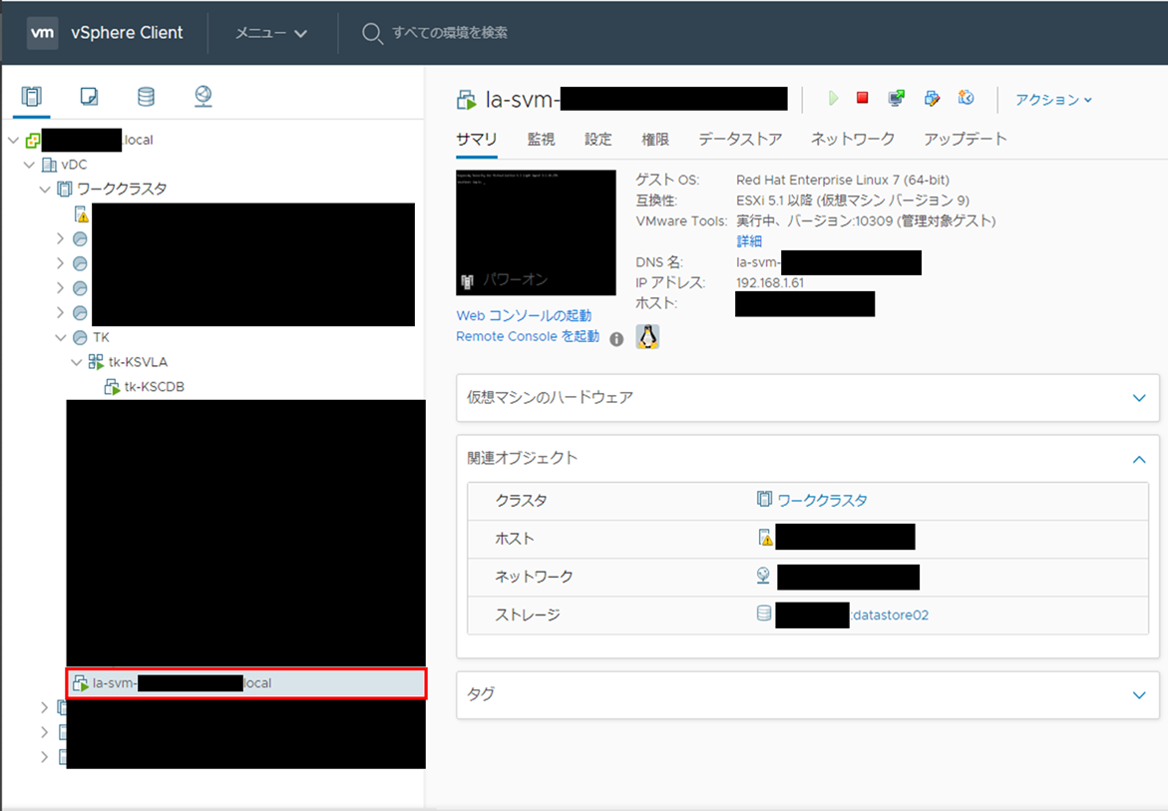Select tk-KSCDB virtual machine
The height and width of the screenshot is (811, 1168).
[x=155, y=386]
